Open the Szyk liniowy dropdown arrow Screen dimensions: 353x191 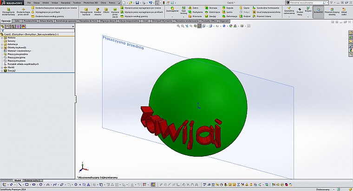(x=184, y=17)
